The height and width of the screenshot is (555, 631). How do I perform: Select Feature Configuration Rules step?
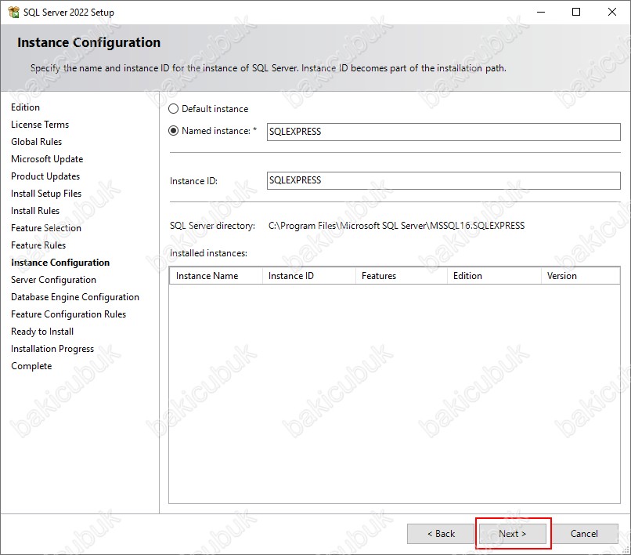[x=68, y=314]
